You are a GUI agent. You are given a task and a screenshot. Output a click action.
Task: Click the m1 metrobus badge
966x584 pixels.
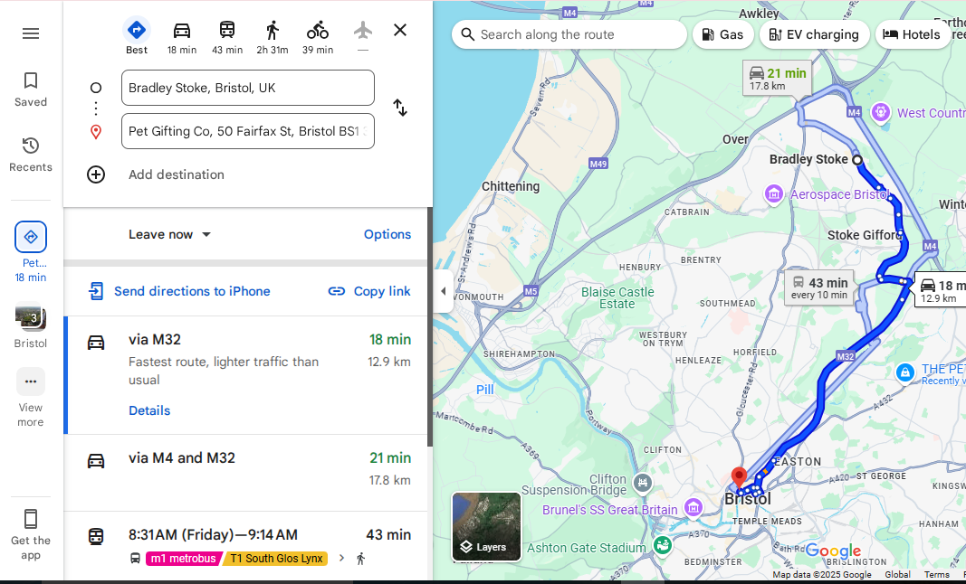(x=183, y=559)
